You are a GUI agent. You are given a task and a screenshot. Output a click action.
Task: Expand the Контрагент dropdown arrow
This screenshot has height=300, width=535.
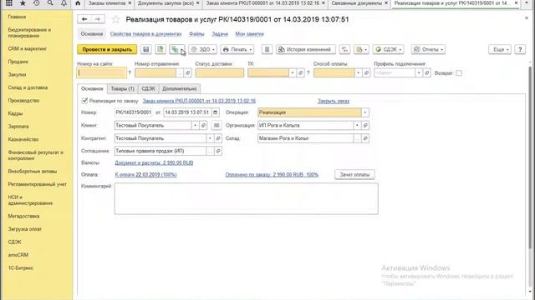(210, 138)
